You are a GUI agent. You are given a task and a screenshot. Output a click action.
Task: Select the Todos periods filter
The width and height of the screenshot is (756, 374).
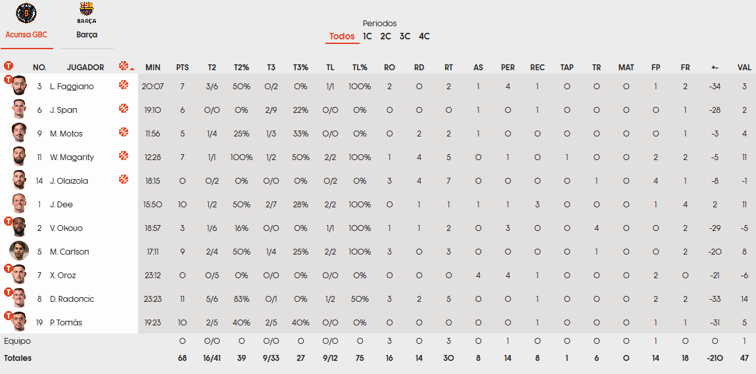(342, 36)
